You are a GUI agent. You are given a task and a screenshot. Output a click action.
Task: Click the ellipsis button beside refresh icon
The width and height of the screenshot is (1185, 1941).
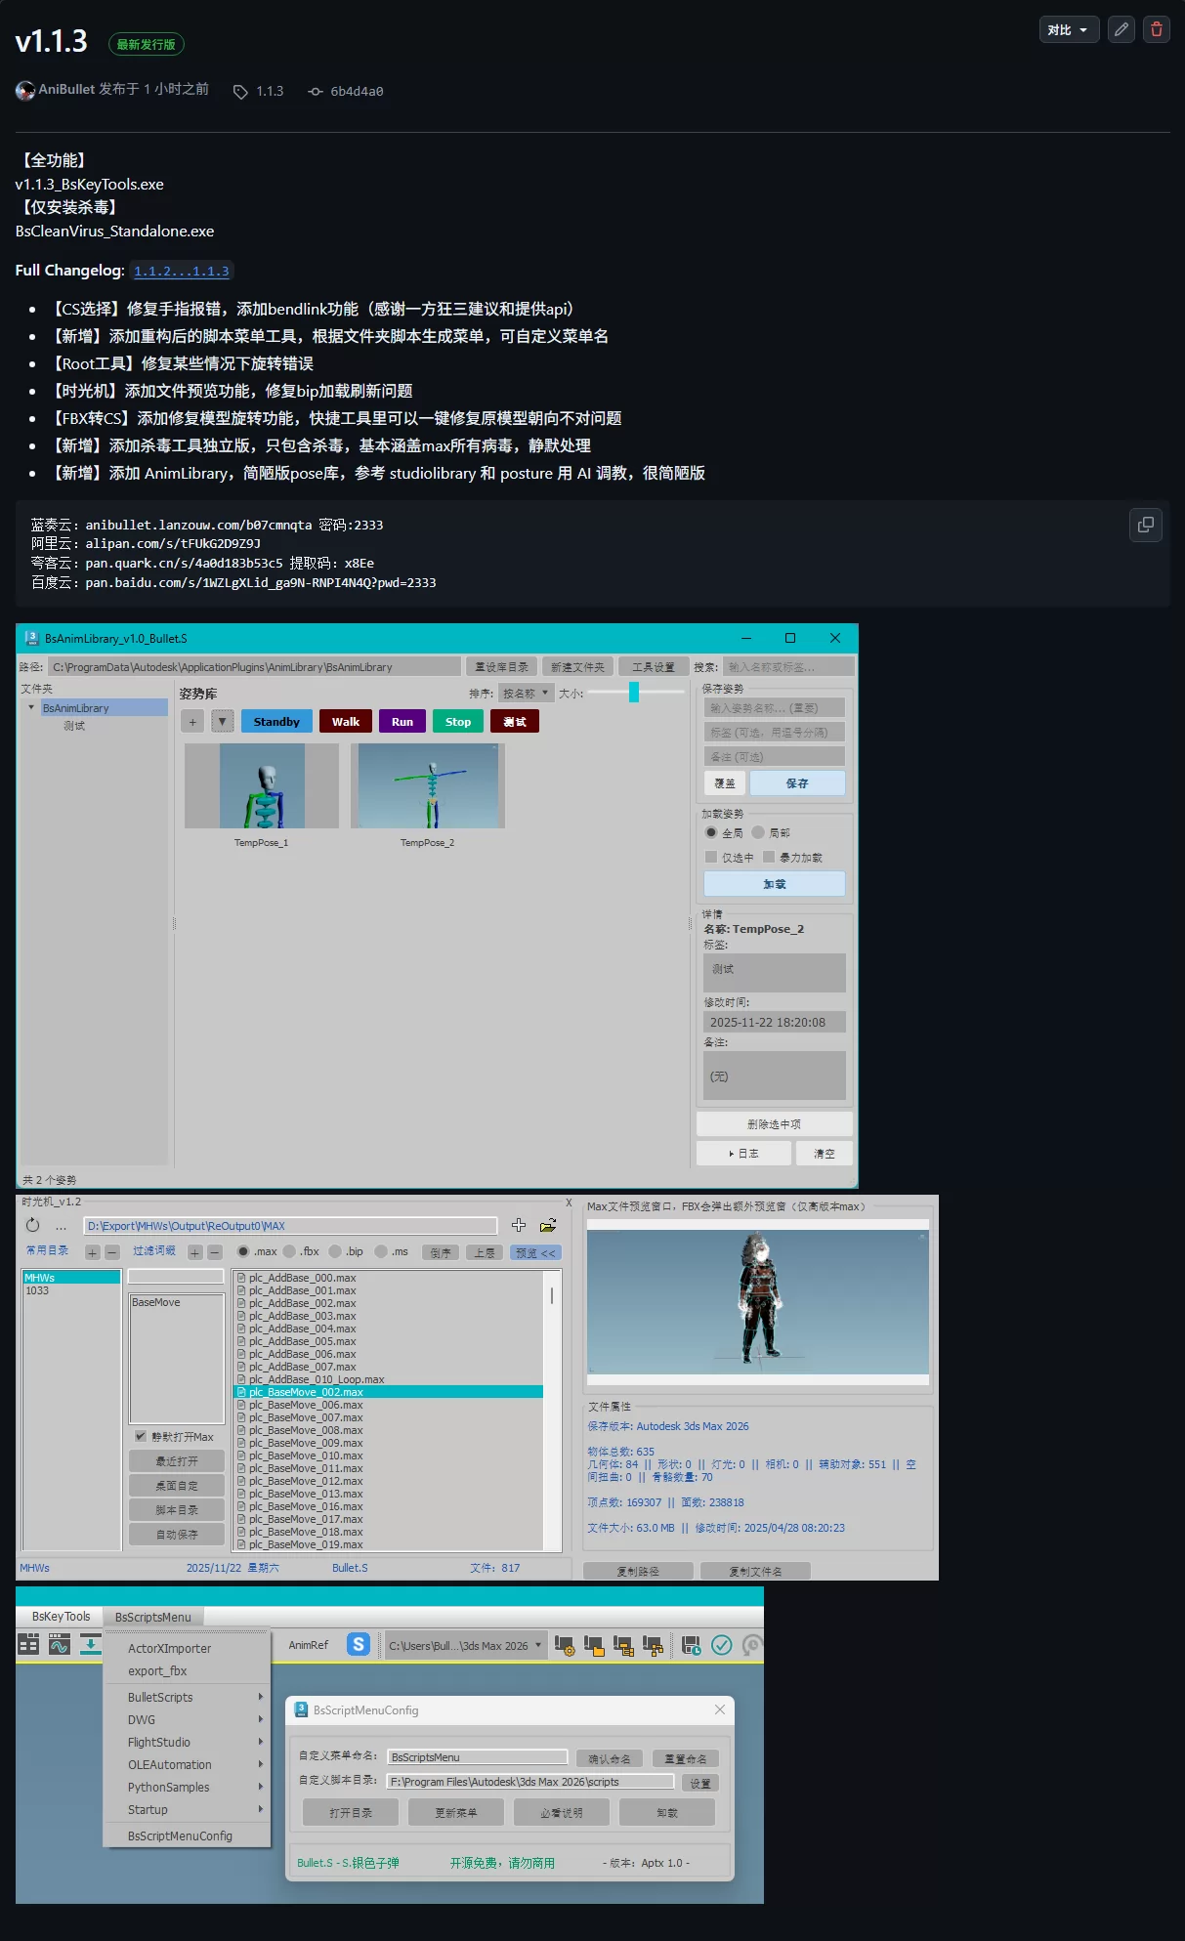[61, 1227]
